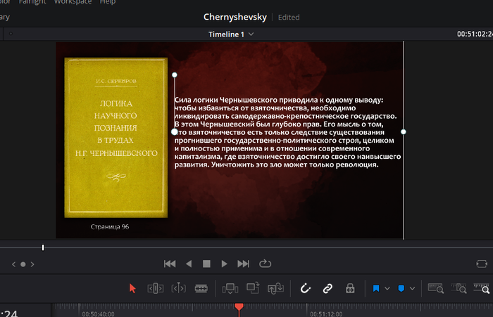Open the Workspace menu
493x317 pixels.
point(73,2)
